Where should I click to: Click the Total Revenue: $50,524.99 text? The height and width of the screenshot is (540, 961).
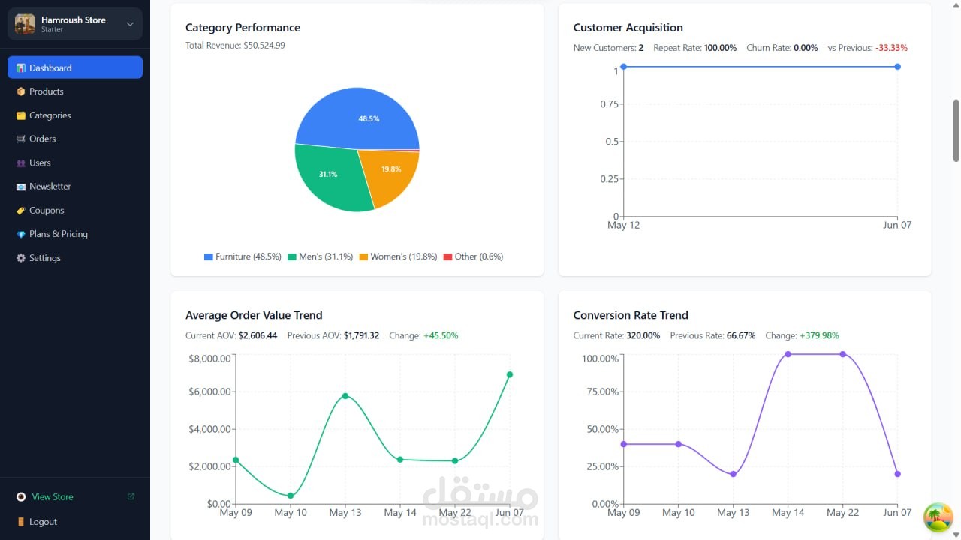pyautogui.click(x=235, y=46)
